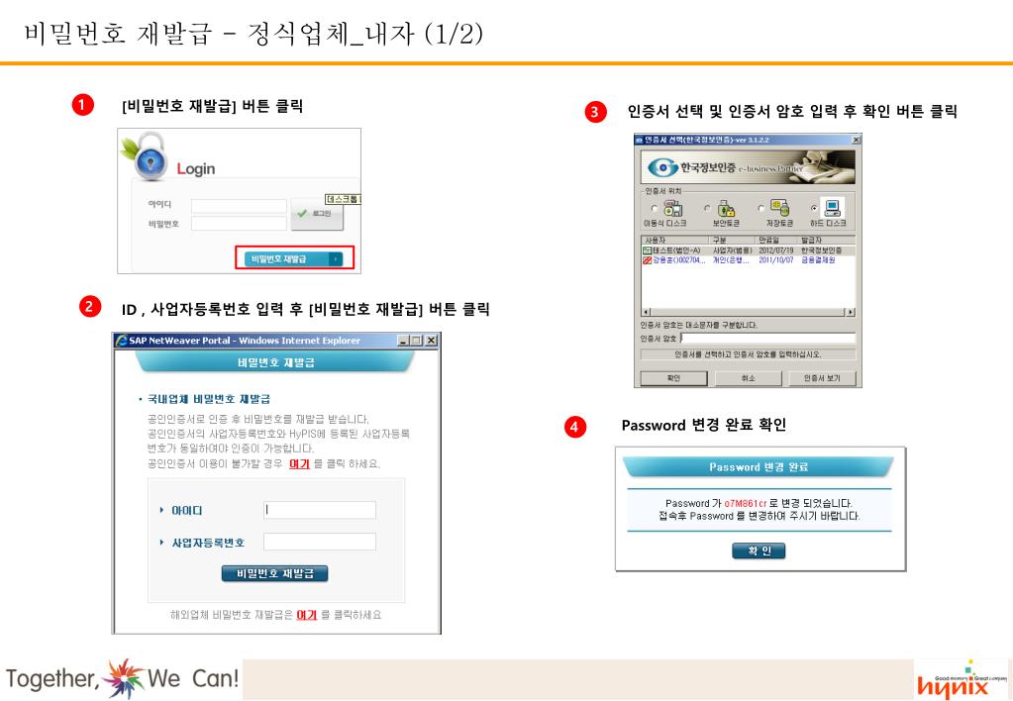Click the hard disk computer icon

tap(832, 208)
